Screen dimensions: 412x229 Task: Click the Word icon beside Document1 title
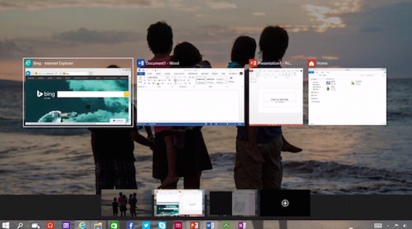pyautogui.click(x=141, y=63)
